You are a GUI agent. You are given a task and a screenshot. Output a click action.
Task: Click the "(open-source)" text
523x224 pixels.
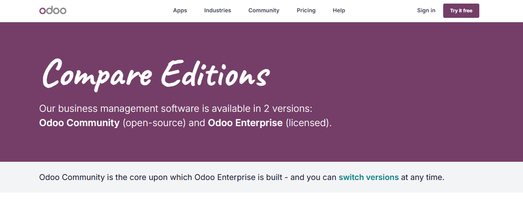click(154, 123)
